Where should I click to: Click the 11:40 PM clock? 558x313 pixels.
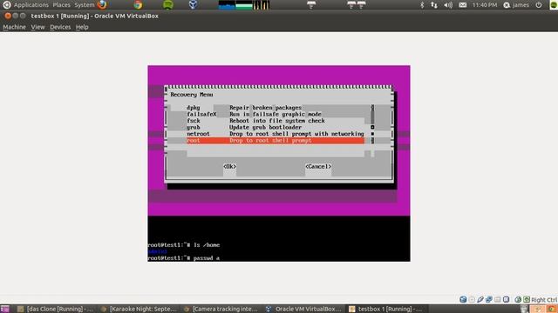(x=485, y=5)
